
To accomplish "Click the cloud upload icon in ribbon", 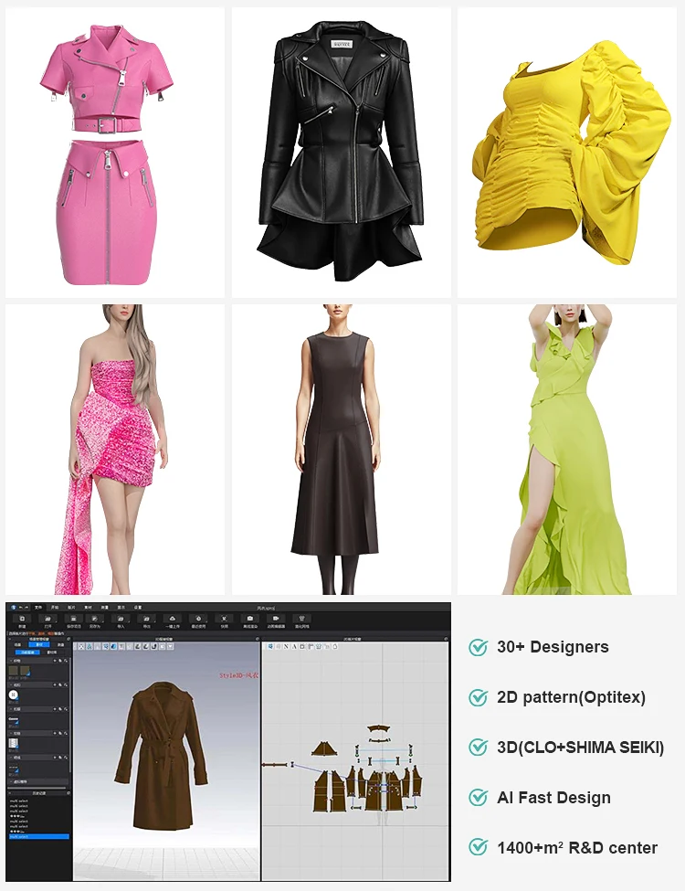I will [172, 619].
